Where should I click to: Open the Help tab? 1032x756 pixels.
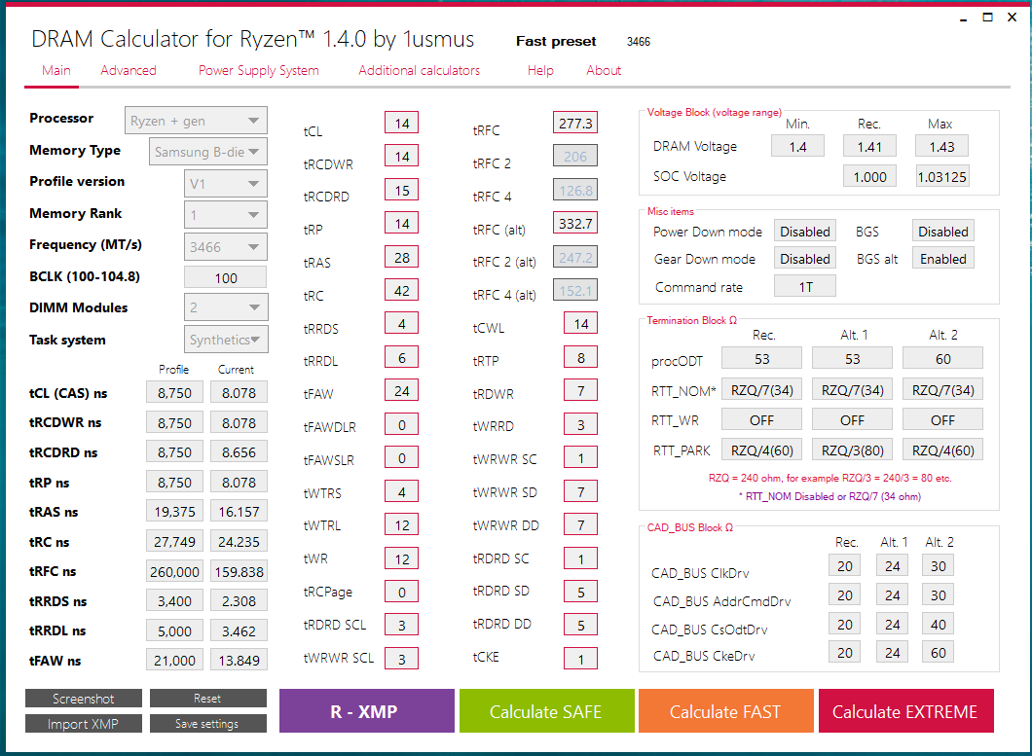pyautogui.click(x=540, y=70)
